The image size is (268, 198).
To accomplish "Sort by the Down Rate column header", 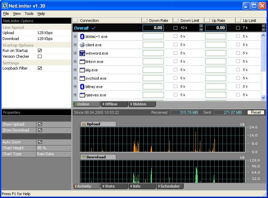I will click(157, 21).
